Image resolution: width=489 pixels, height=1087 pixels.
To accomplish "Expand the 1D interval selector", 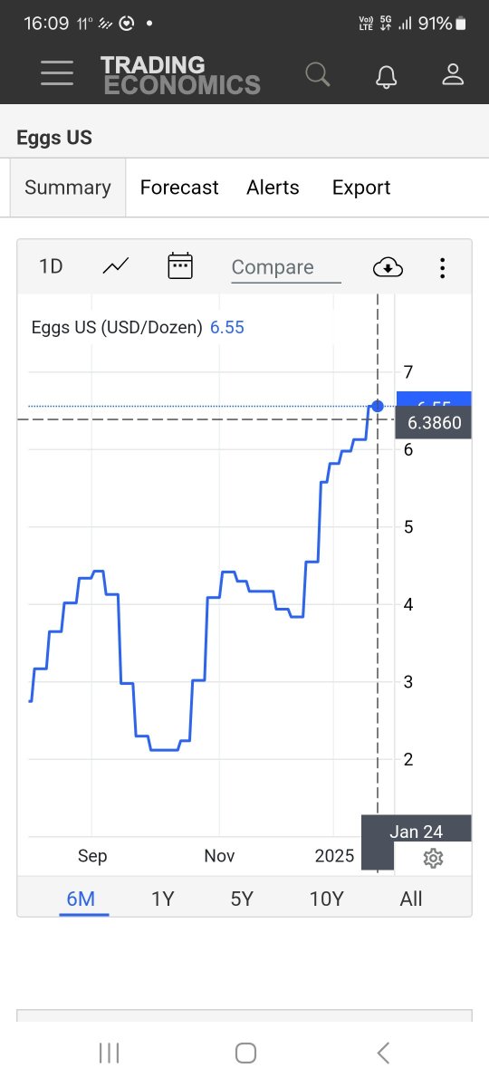I will (x=51, y=266).
